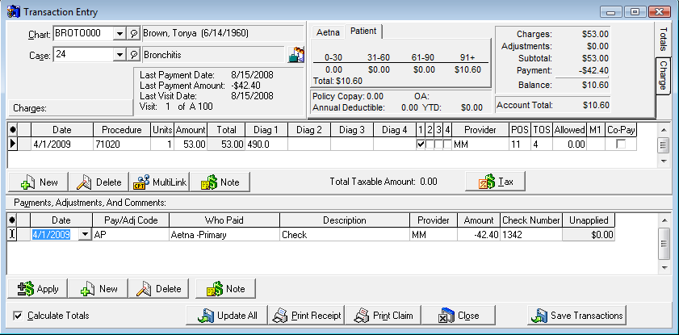
Task: Select the Totals side tab
Action: 663,39
